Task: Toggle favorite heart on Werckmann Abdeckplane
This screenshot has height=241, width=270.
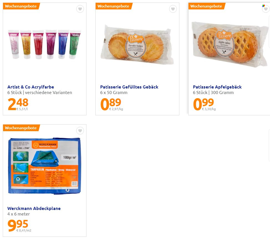Action: pyautogui.click(x=80, y=131)
